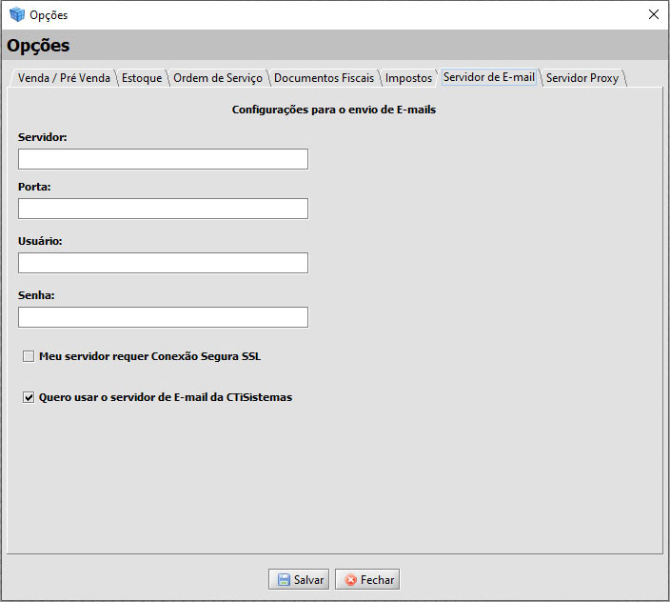This screenshot has height=602, width=670.
Task: Enable the Conexão Segura SSL checkbox
Action: (29, 357)
